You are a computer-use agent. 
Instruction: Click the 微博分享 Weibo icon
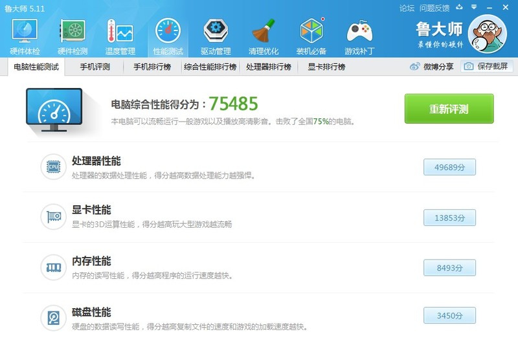coord(414,67)
